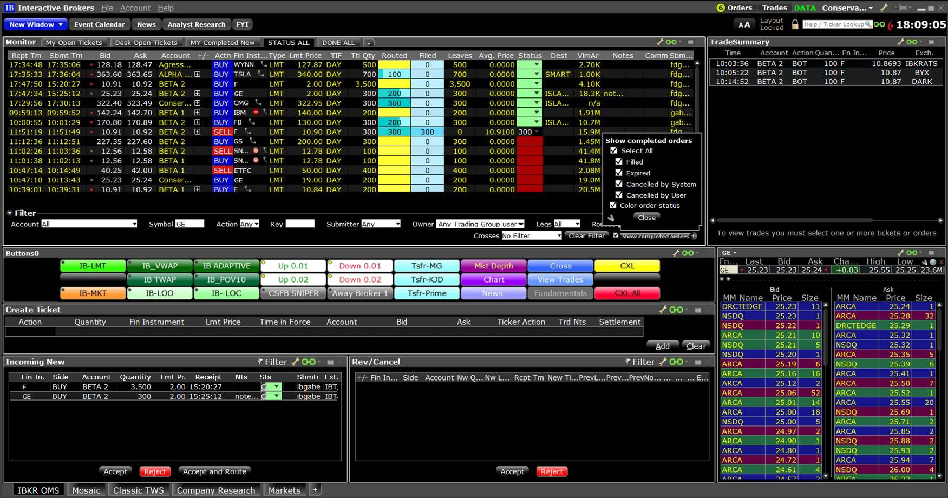Click GE market depth green chain link

click(x=912, y=253)
